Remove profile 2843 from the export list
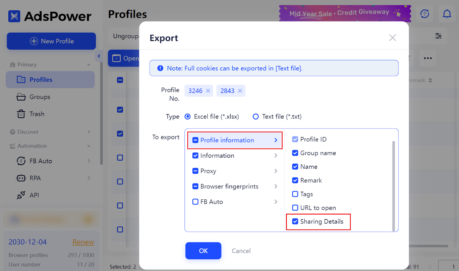 tap(240, 91)
